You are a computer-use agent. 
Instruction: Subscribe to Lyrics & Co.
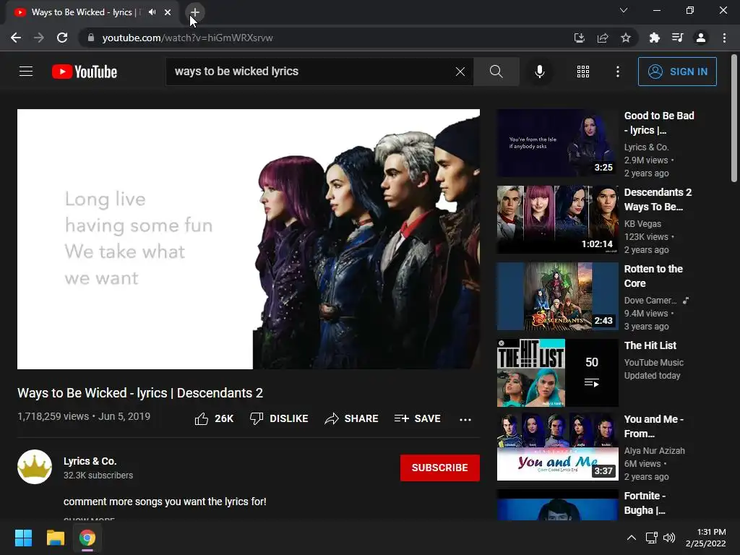(x=440, y=468)
